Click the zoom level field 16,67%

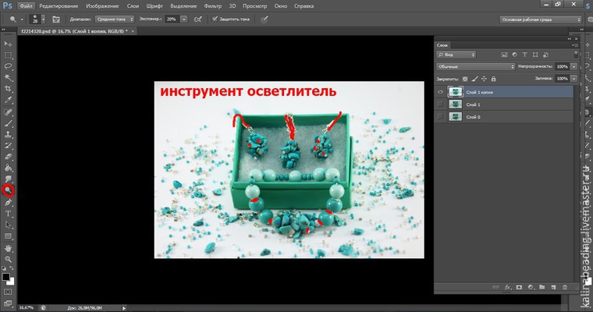(x=27, y=308)
